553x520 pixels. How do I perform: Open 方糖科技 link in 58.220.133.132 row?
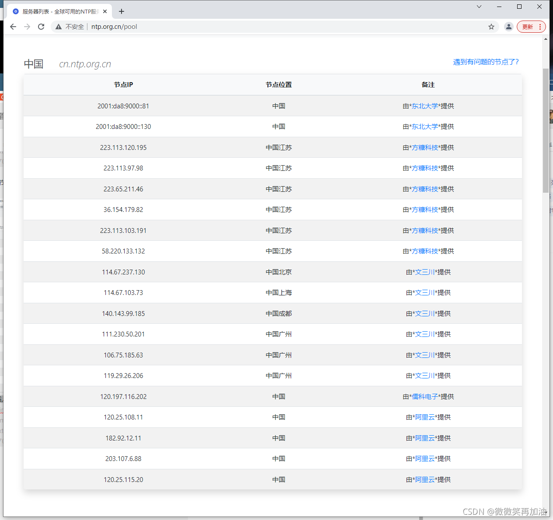click(x=425, y=251)
